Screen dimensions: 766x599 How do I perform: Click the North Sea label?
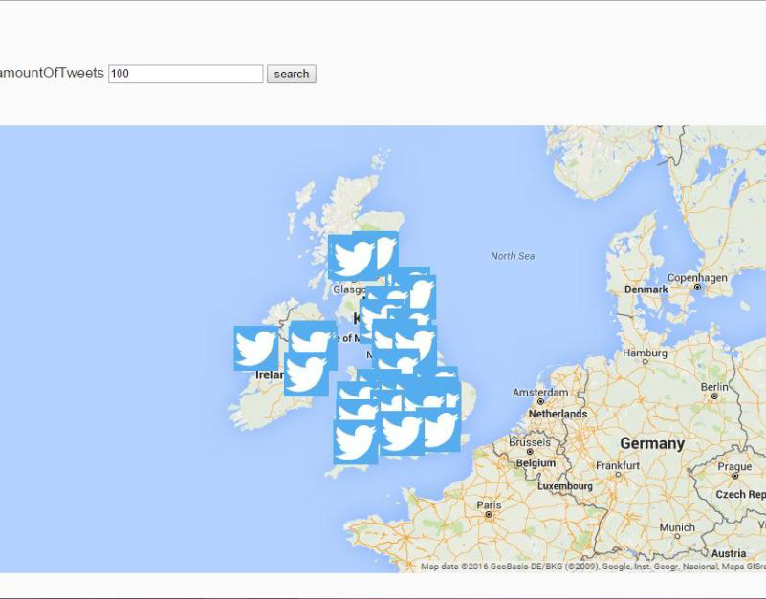[513, 256]
